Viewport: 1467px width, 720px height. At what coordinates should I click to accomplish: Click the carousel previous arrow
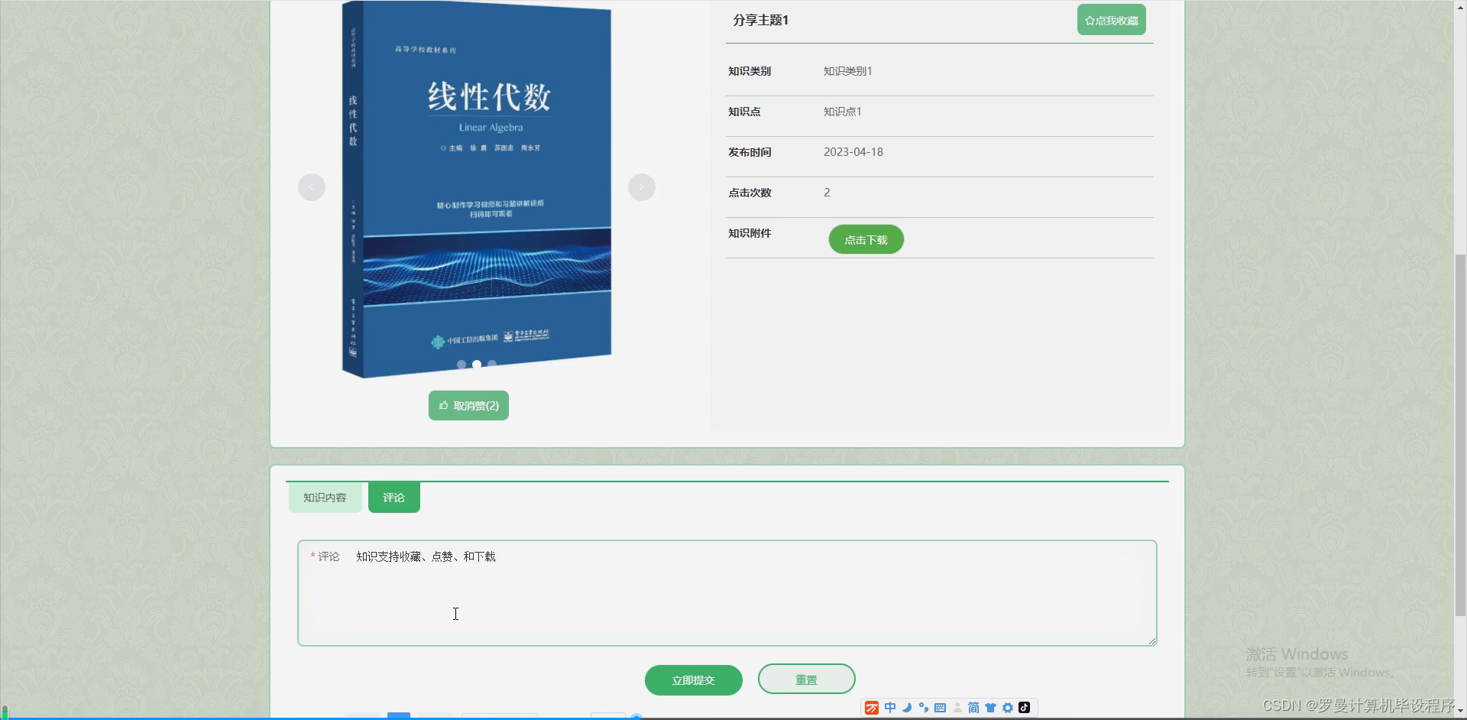312,186
